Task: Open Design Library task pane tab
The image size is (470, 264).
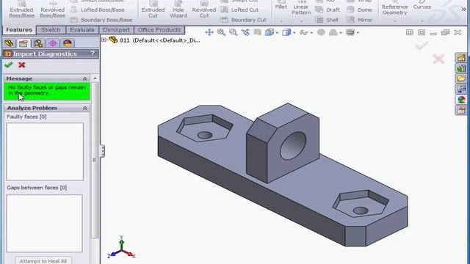Action: coord(461,68)
